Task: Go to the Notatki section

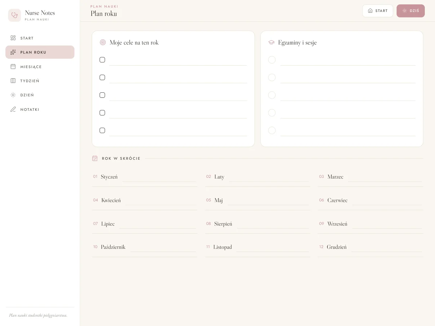Action: pos(40,109)
